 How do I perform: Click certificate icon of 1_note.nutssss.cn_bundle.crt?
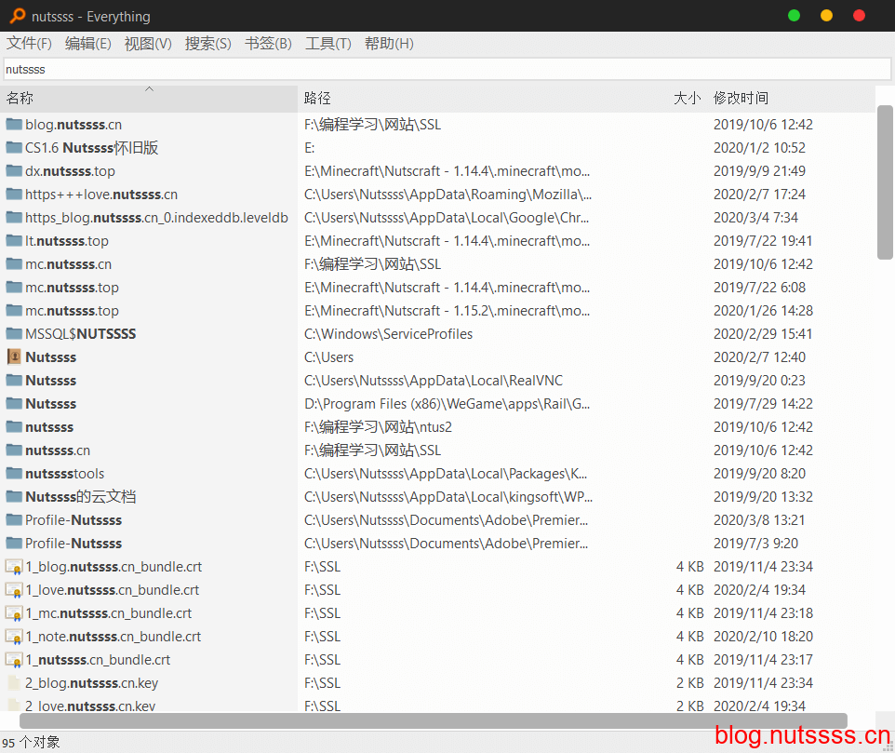tap(14, 637)
